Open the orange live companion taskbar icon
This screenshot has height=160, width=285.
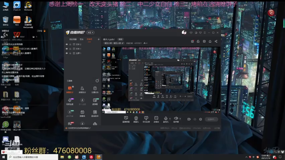[99, 157]
